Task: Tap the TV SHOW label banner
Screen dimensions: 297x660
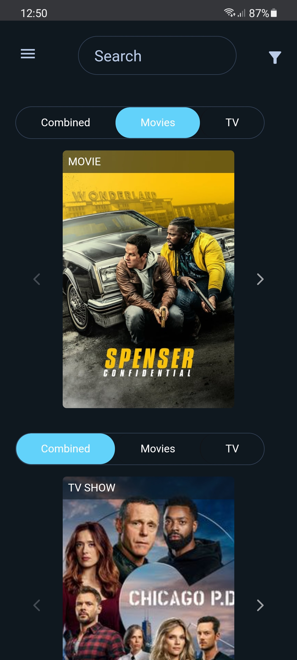Action: tap(148, 488)
